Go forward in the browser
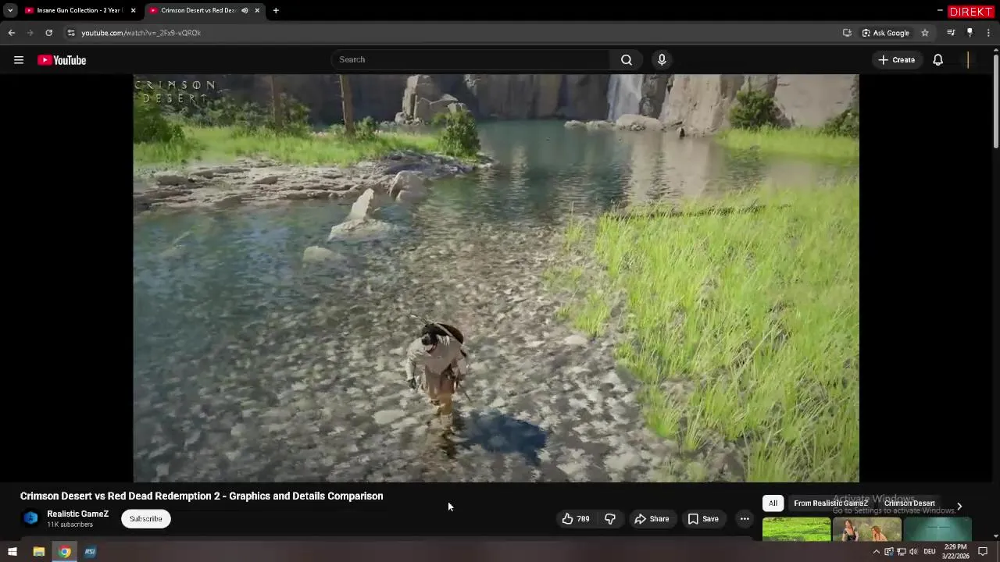Viewport: 1000px width, 562px height. [x=30, y=33]
